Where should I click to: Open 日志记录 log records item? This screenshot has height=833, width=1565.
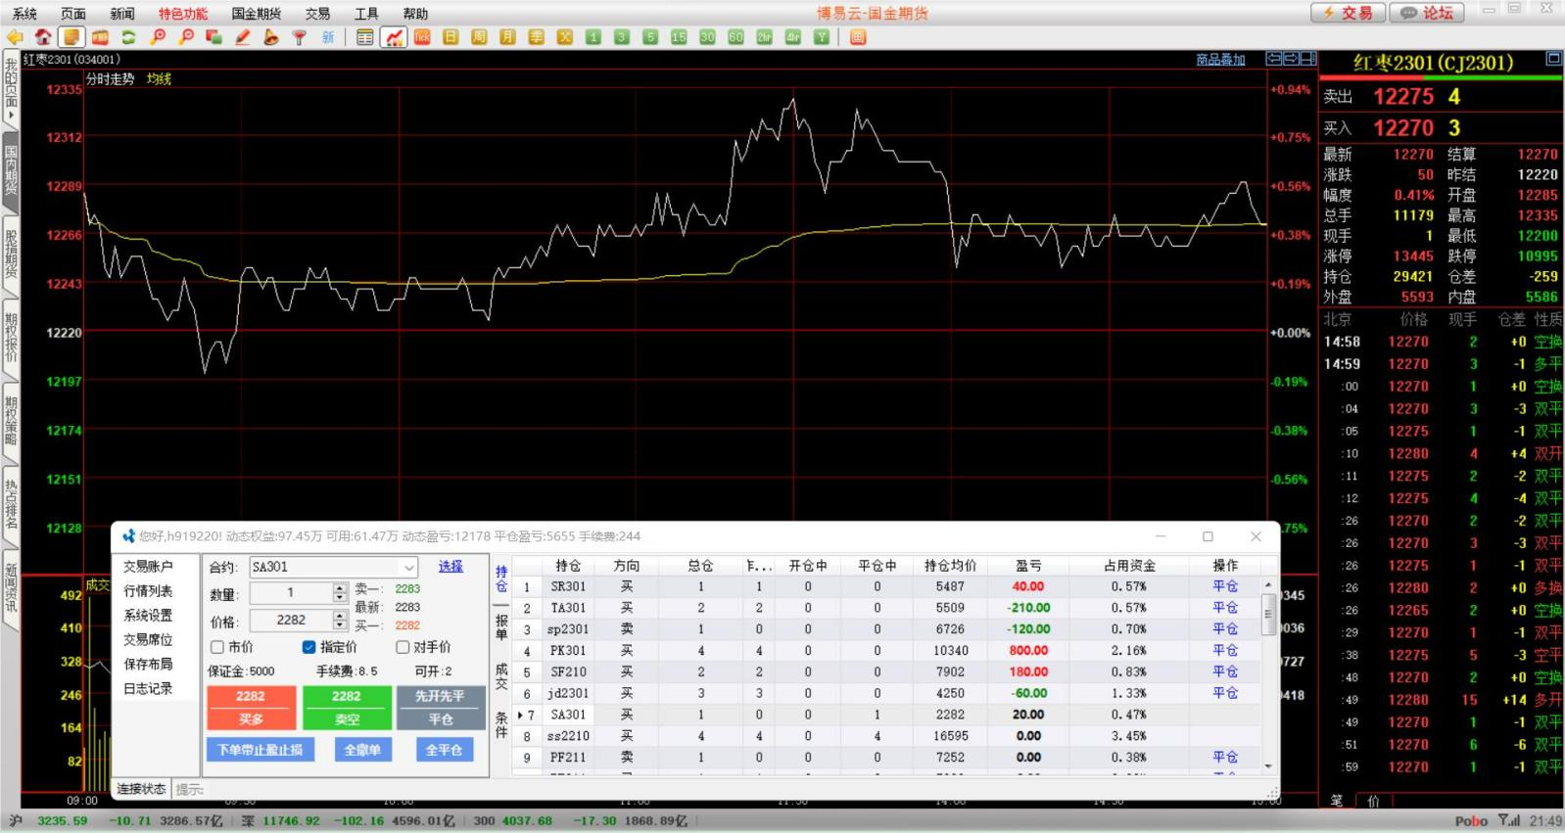[148, 689]
